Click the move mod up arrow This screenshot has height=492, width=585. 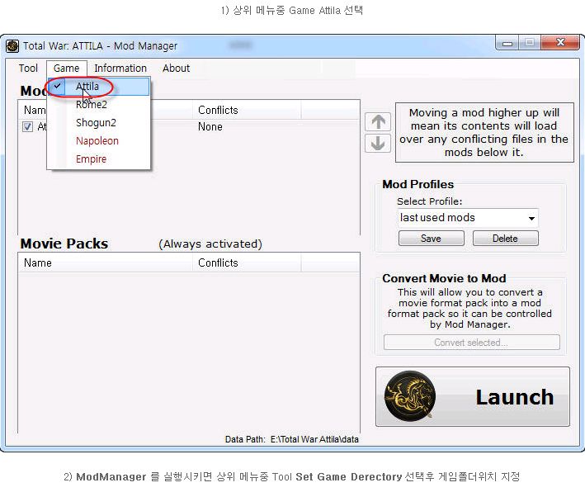[x=378, y=121]
